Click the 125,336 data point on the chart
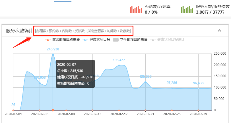The image size is (231, 125). click(145, 82)
